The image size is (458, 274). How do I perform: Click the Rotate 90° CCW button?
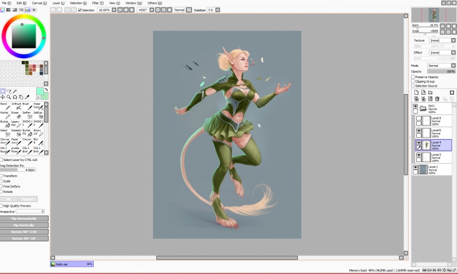pos(24,232)
